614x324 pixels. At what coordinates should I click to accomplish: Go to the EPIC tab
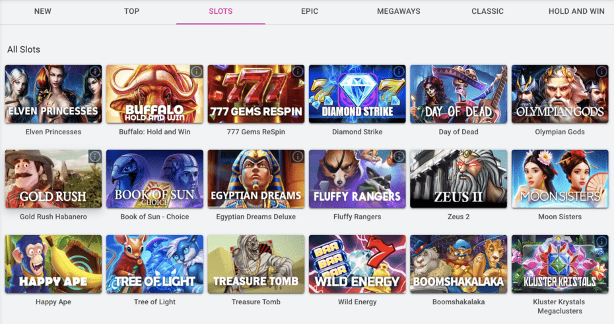310,11
